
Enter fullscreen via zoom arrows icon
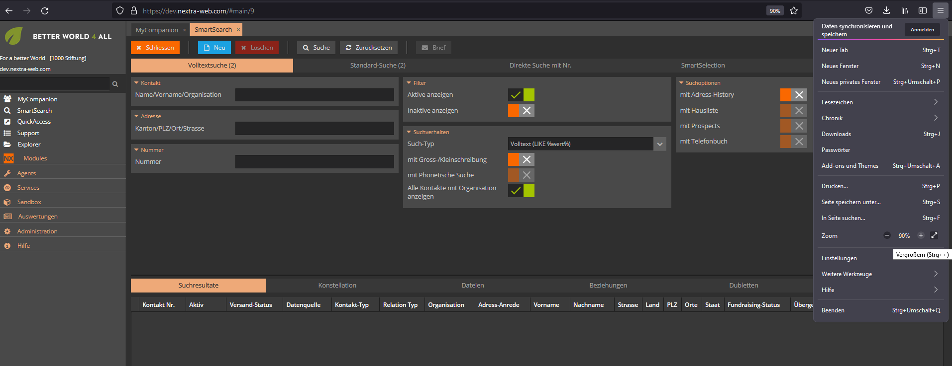coord(934,235)
